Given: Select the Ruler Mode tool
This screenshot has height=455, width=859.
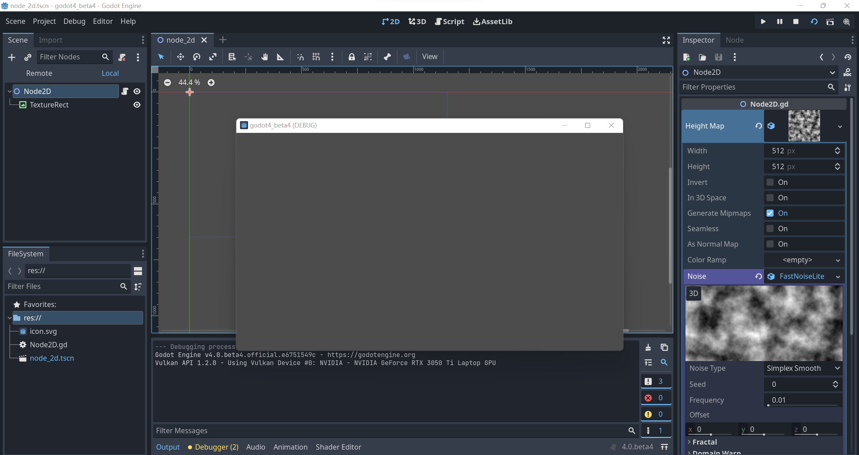Looking at the screenshot, I should (280, 57).
